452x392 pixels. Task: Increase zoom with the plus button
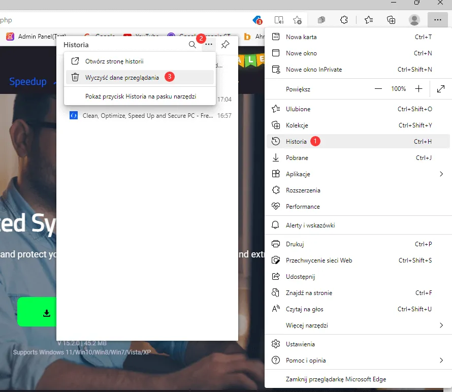click(x=418, y=89)
